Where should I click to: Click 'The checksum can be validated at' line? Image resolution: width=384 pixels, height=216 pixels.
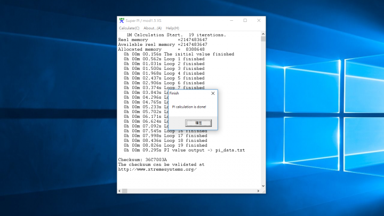[x=161, y=165]
